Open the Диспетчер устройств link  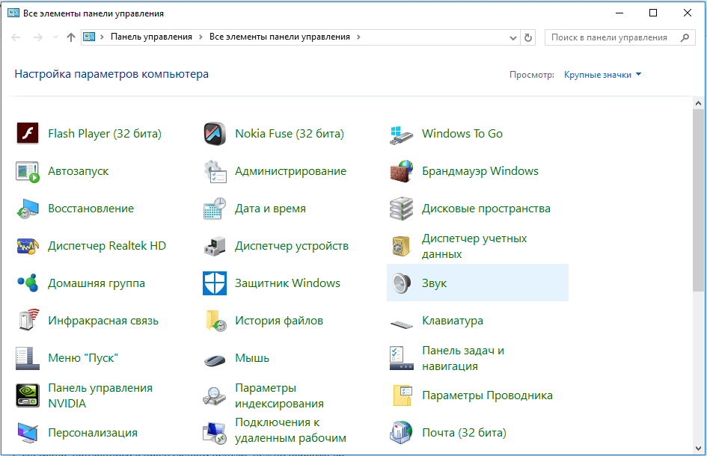(x=291, y=246)
